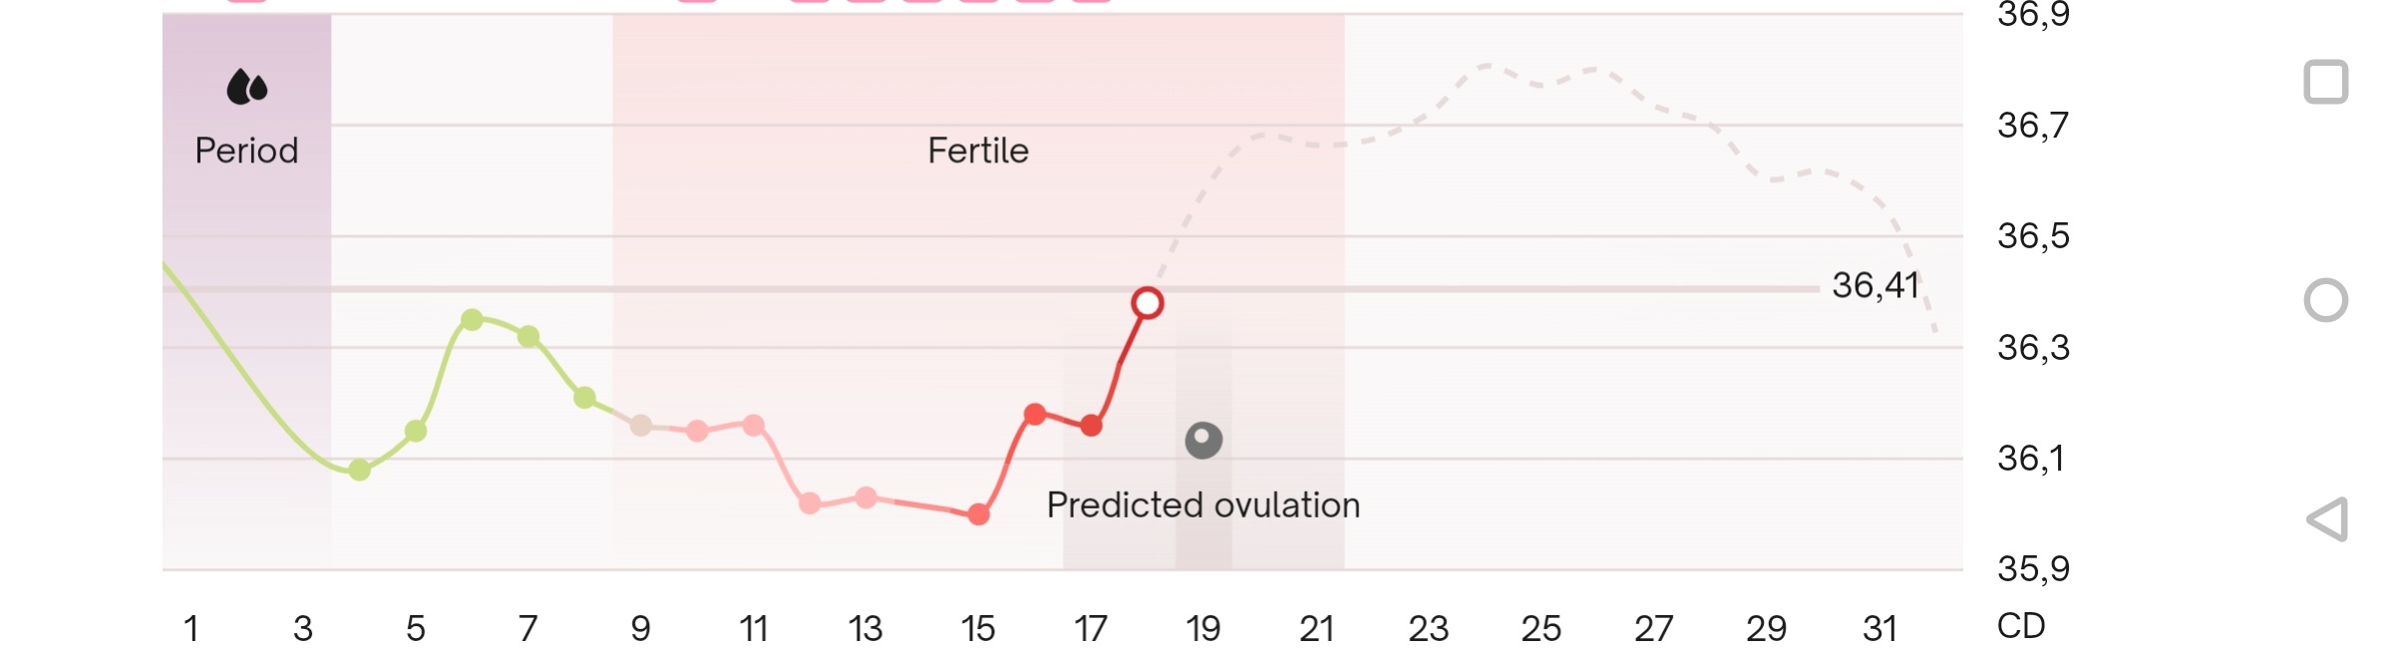Select the green data point on day 8
Viewport: 2393px width, 653px height.
[585, 398]
